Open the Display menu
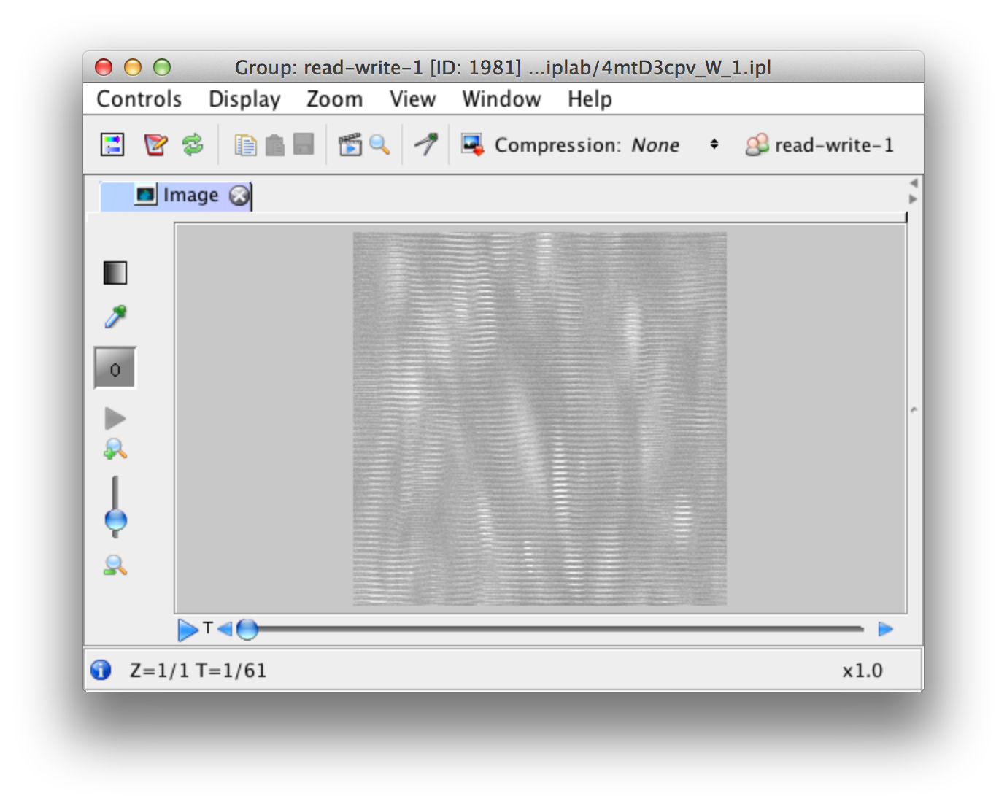The height and width of the screenshot is (807, 1007). [244, 99]
